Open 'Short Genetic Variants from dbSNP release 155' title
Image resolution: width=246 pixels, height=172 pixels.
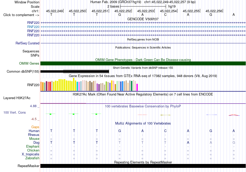coord(143,68)
